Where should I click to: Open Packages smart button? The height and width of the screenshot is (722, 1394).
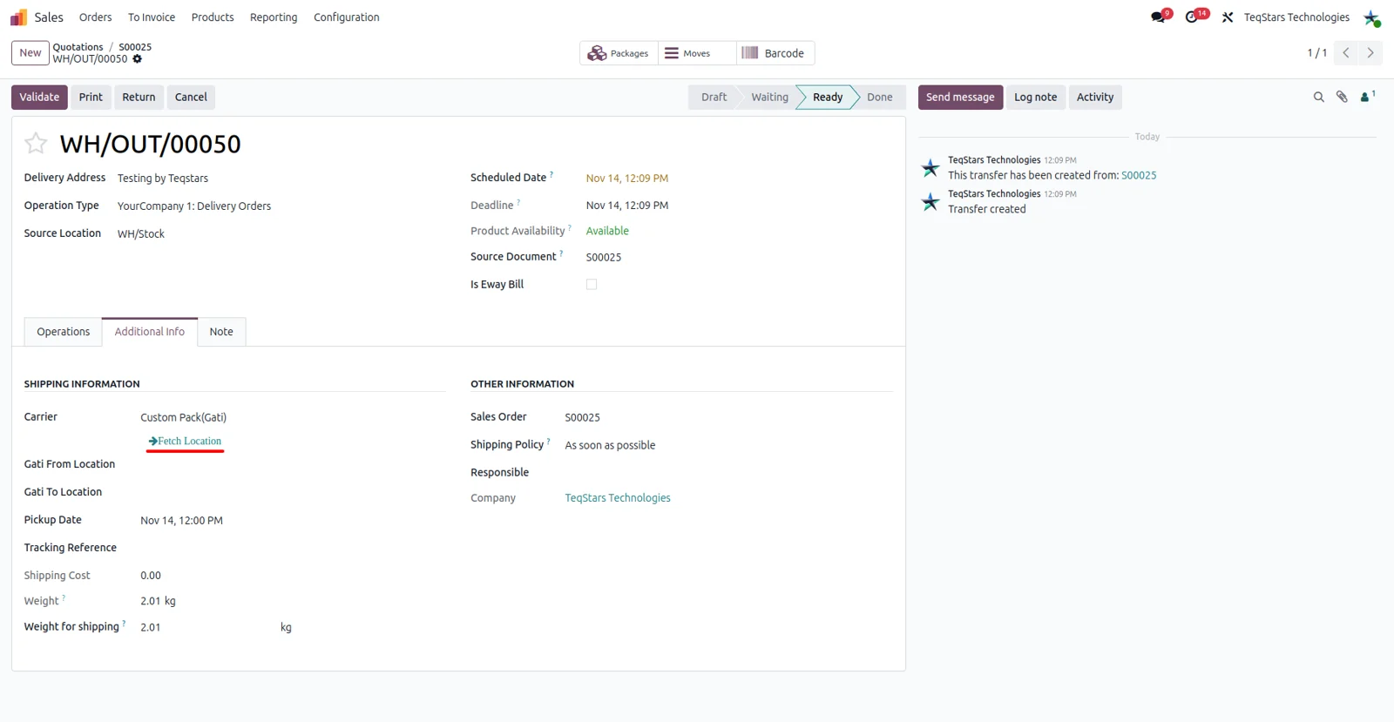pos(619,53)
